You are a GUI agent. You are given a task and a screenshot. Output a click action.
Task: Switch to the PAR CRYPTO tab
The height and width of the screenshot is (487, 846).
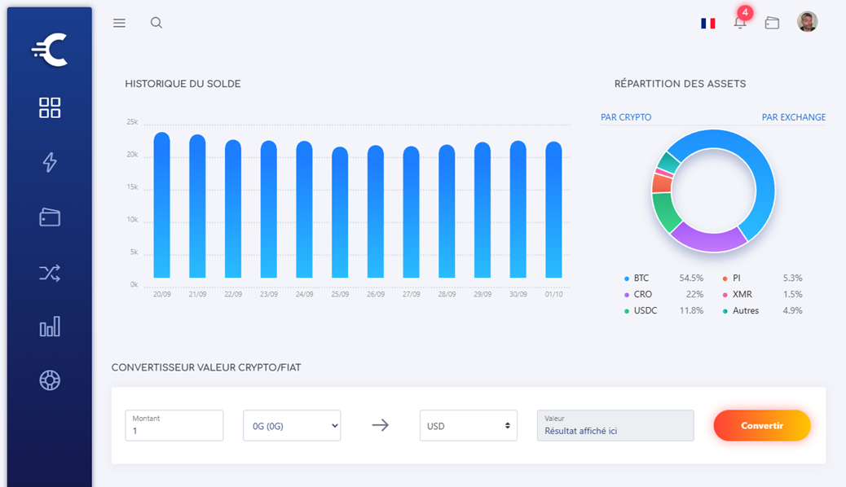pyautogui.click(x=626, y=117)
